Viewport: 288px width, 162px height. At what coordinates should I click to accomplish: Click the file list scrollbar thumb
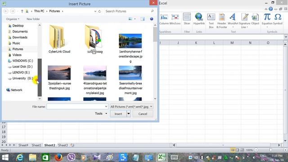tap(155, 35)
